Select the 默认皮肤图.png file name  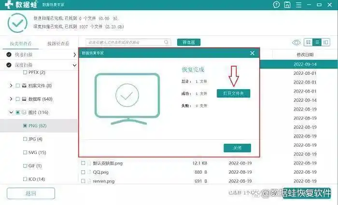click(x=108, y=163)
